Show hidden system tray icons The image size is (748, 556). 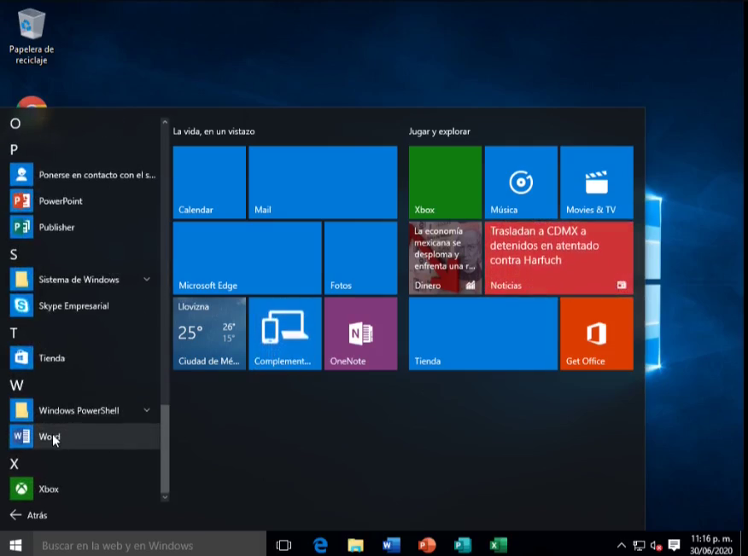621,545
